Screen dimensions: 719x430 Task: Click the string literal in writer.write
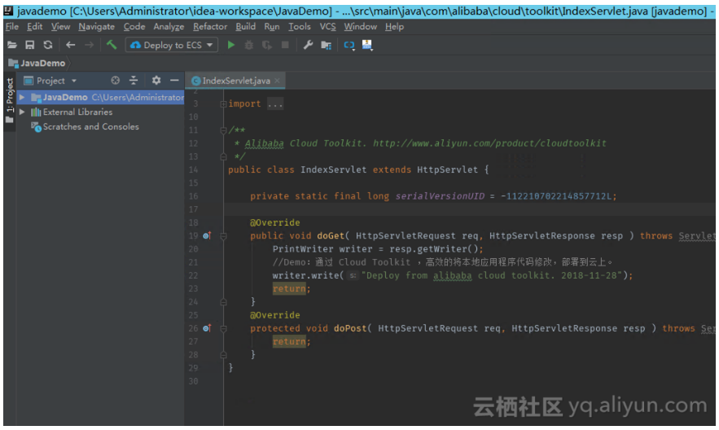click(x=491, y=275)
